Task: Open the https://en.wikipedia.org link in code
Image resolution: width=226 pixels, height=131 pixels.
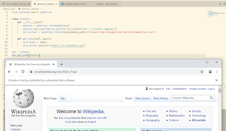Action: (x=67, y=46)
